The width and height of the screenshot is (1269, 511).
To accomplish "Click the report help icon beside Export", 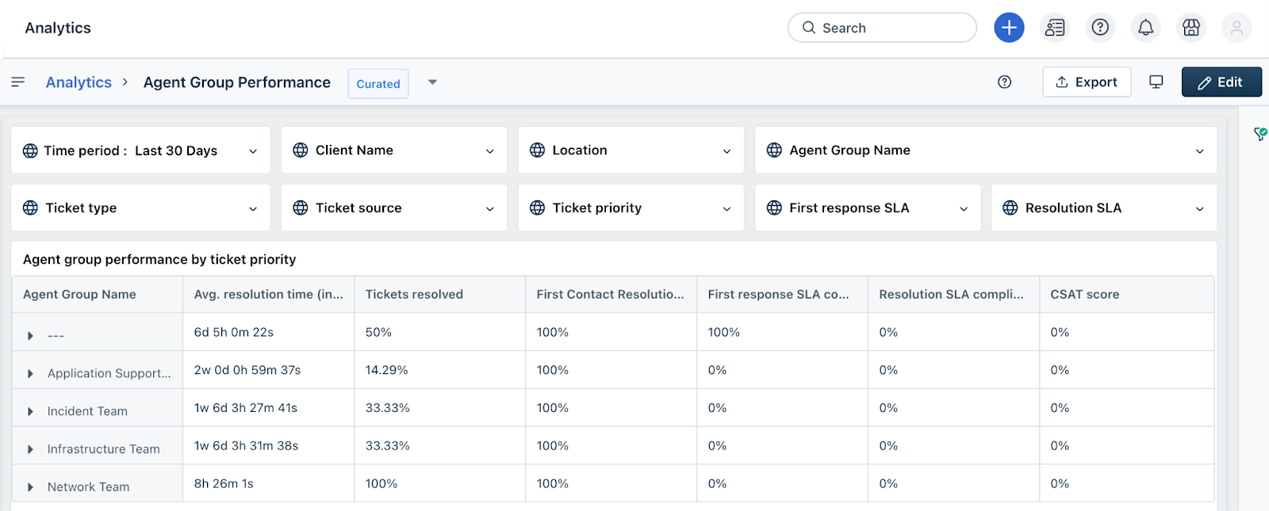I will tap(1004, 82).
